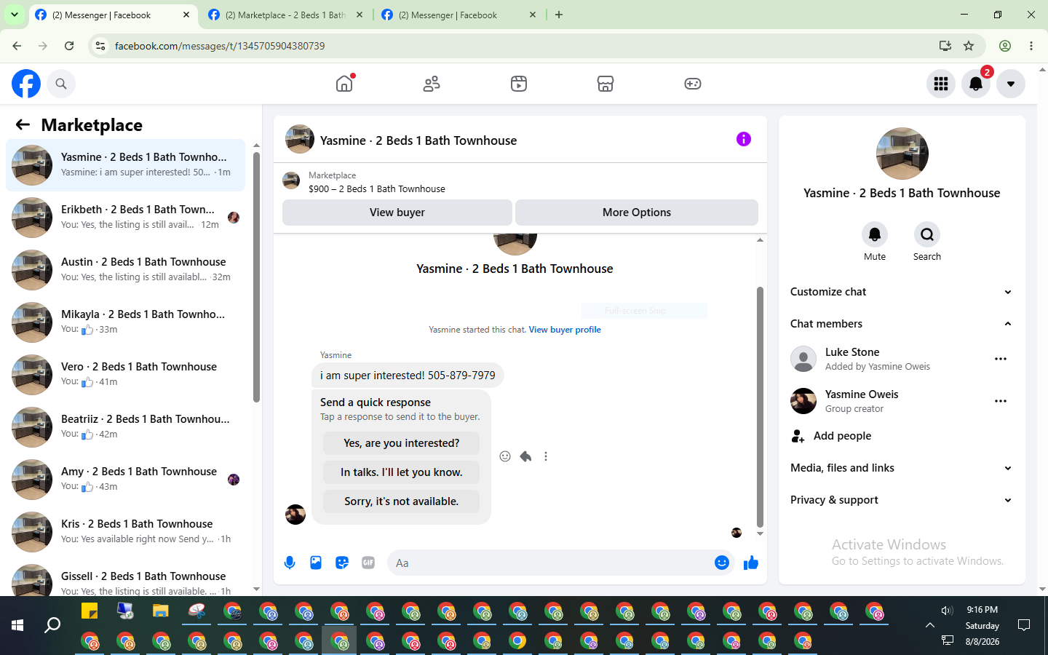This screenshot has width=1048, height=655.
Task: Switch to Marketplace - 2 Beds browser tab
Action: (285, 15)
